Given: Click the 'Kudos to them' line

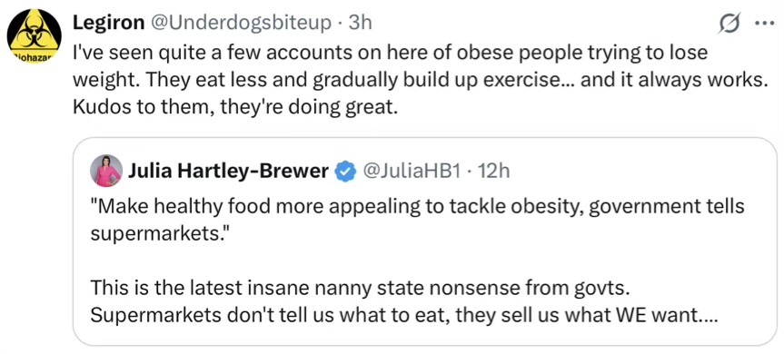Looking at the screenshot, I should coord(235,108).
